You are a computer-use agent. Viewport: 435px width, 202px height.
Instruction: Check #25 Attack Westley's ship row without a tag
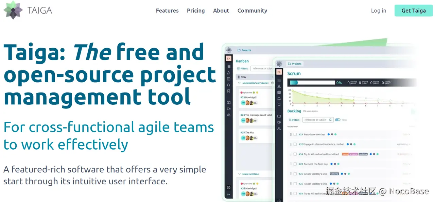[295, 184]
